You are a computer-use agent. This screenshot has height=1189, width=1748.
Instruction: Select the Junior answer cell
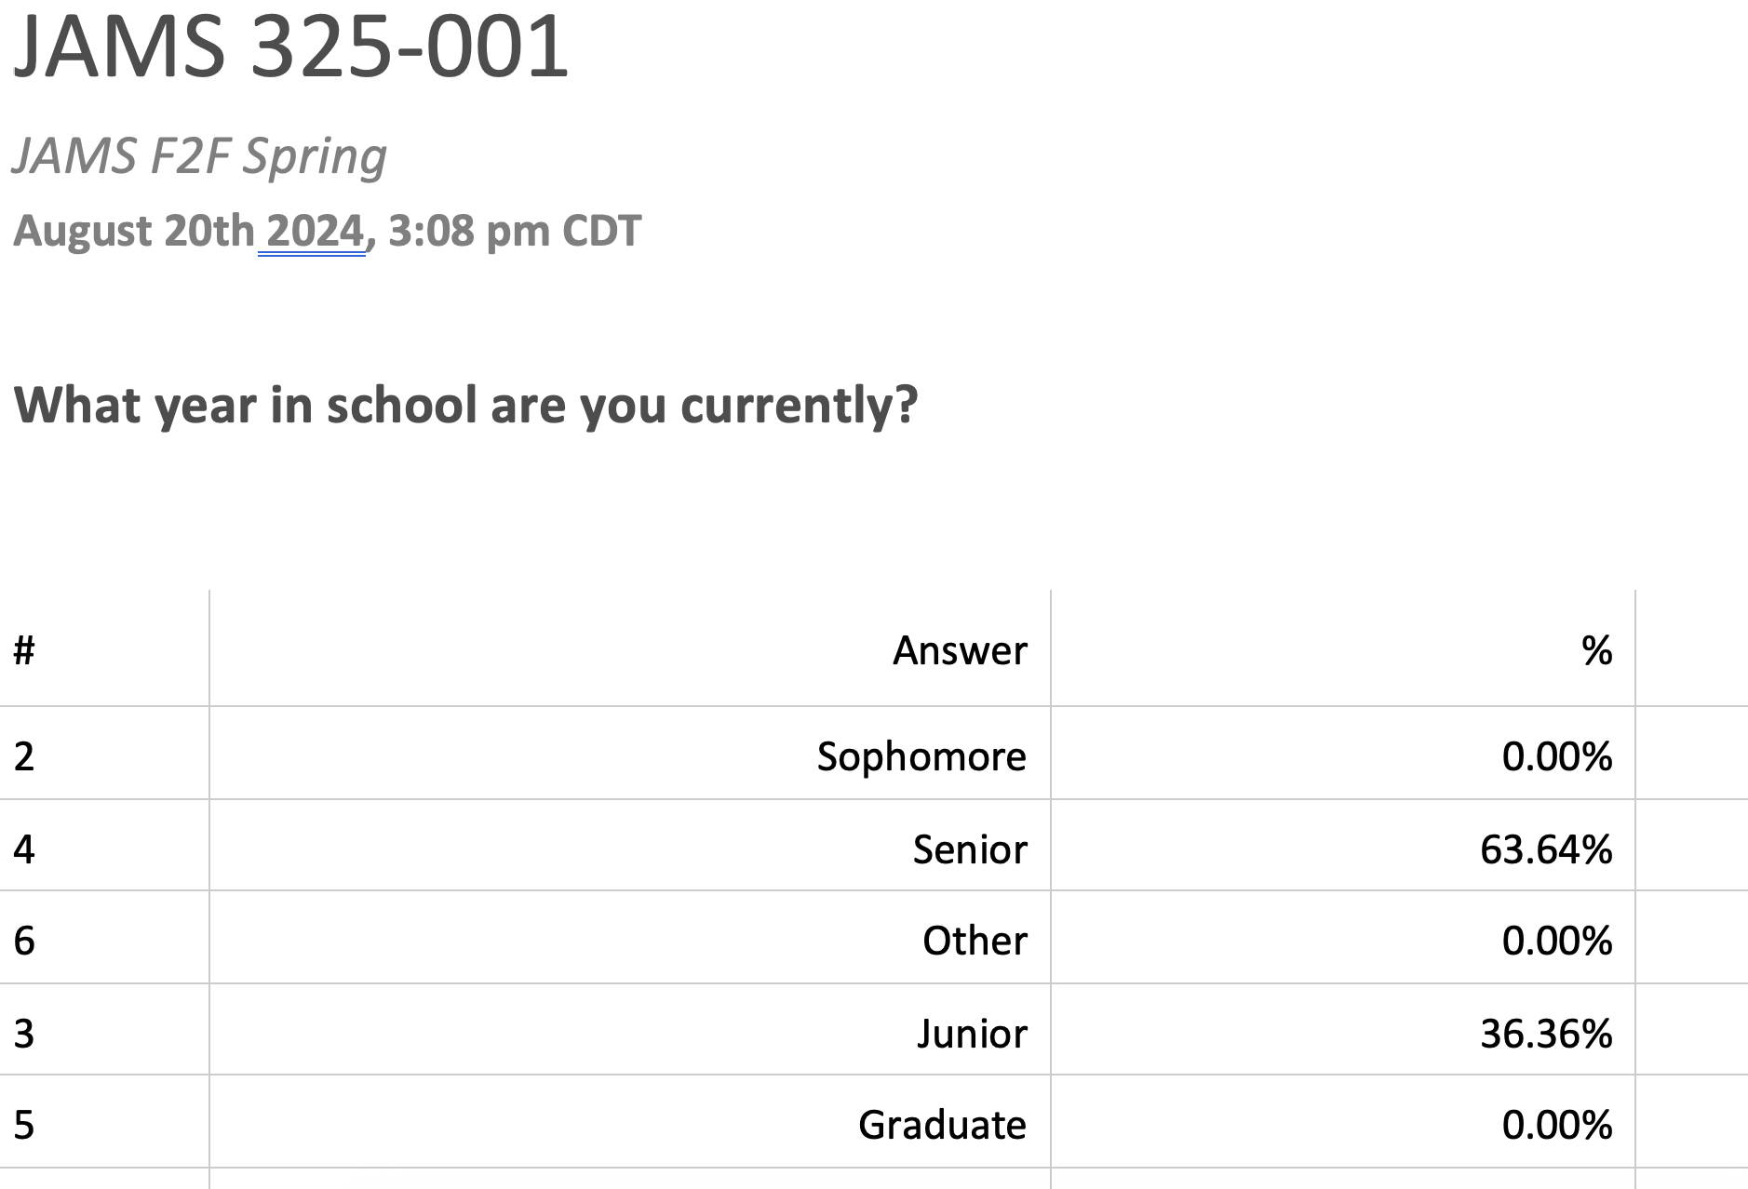coord(972,1034)
